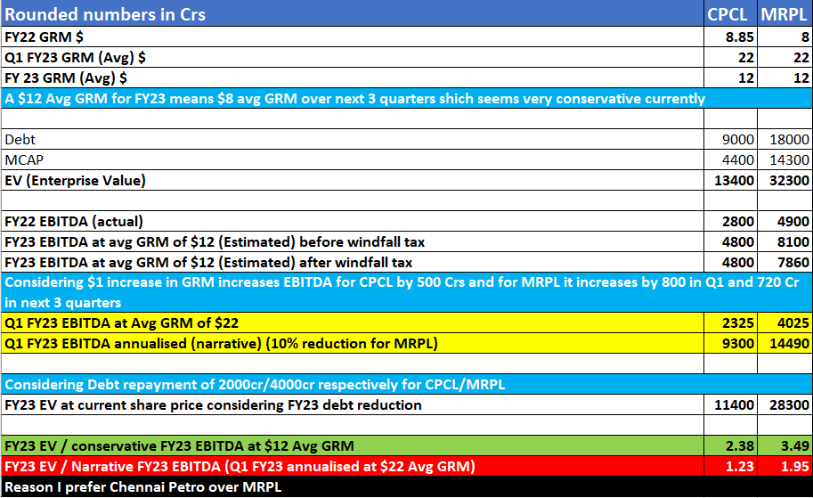Click the 'EV (Enterprise Value)' label
Viewport: 813px width, 498px height.
(x=353, y=180)
